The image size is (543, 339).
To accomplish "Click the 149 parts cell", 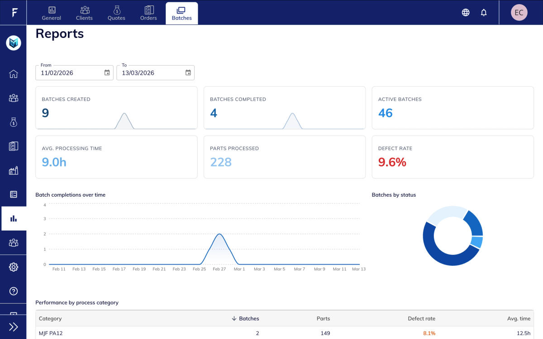I will 325,333.
